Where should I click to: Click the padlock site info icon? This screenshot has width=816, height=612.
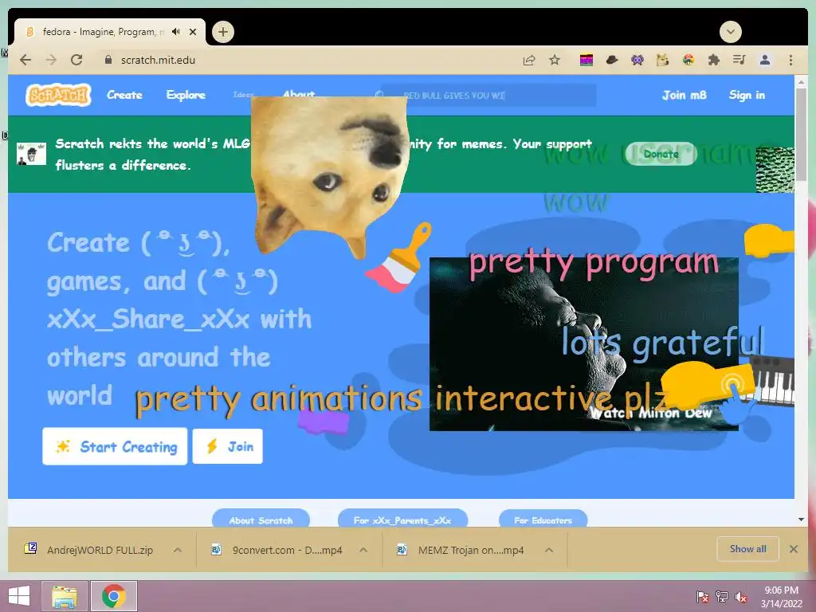(x=108, y=60)
